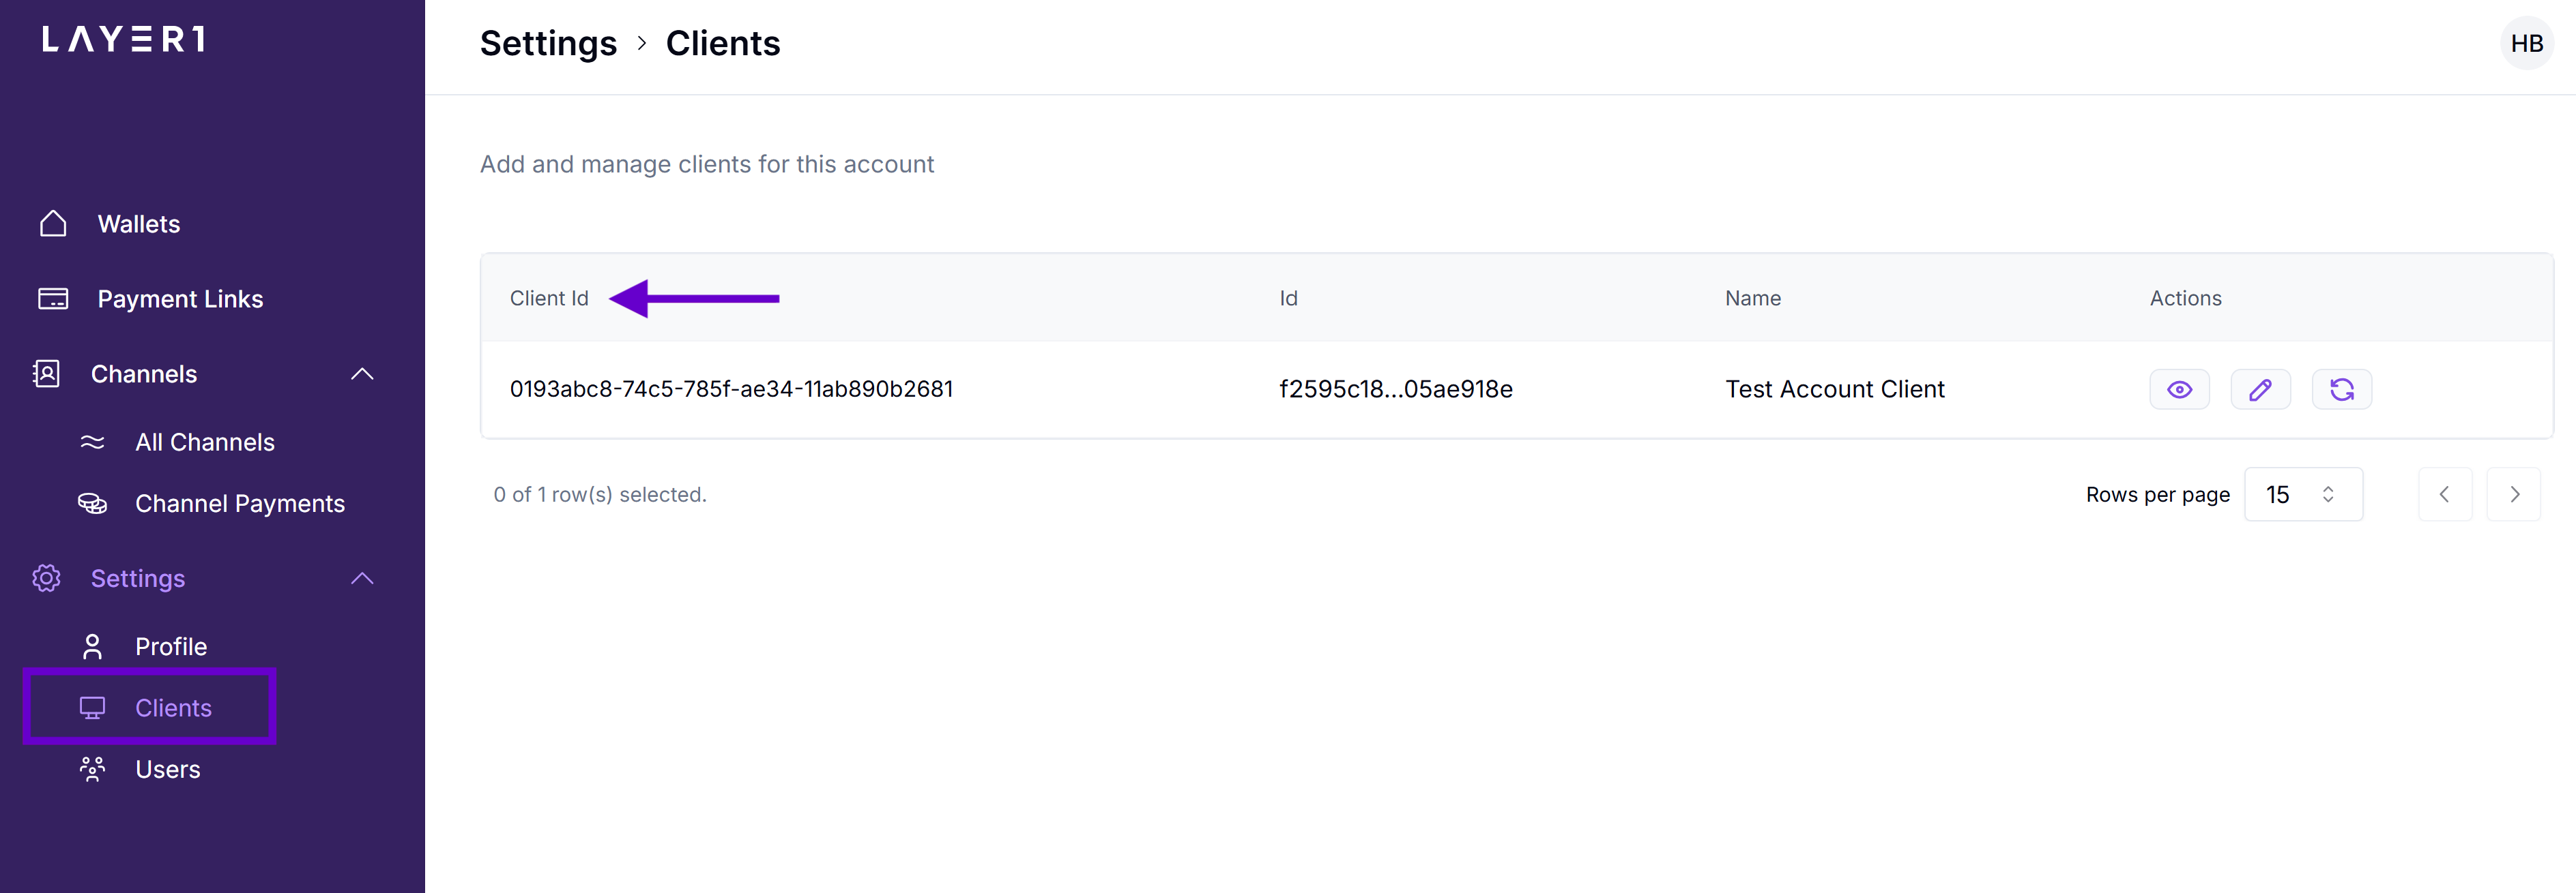The height and width of the screenshot is (893, 2576).
Task: Collapse the Channels section chevron
Action: tap(362, 374)
